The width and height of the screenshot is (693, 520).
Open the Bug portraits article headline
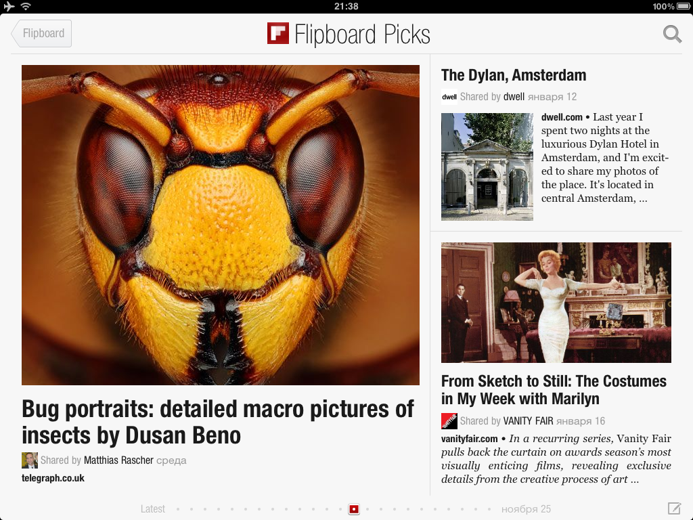click(x=218, y=422)
